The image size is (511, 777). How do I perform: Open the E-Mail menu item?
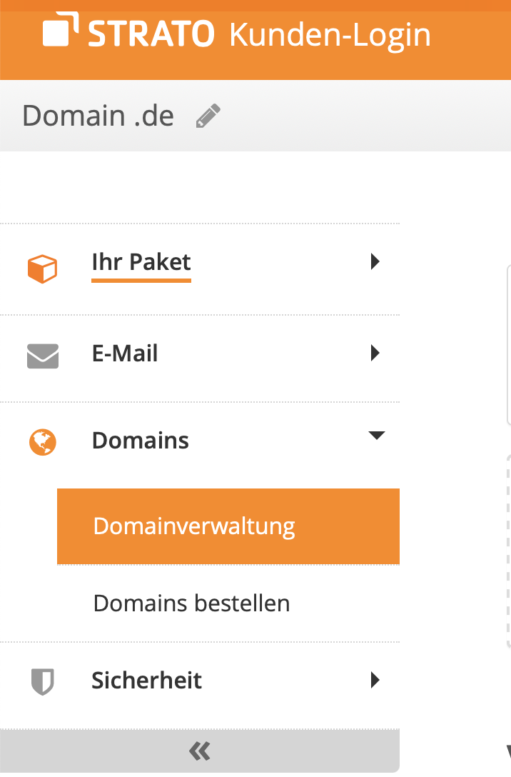(x=125, y=354)
